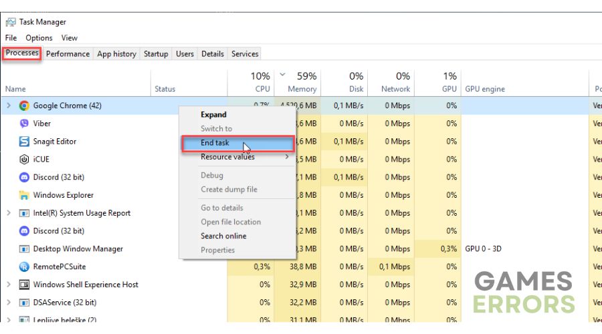This screenshot has height=334, width=602.
Task: Click the sort arrow above Memory column
Action: tap(282, 74)
